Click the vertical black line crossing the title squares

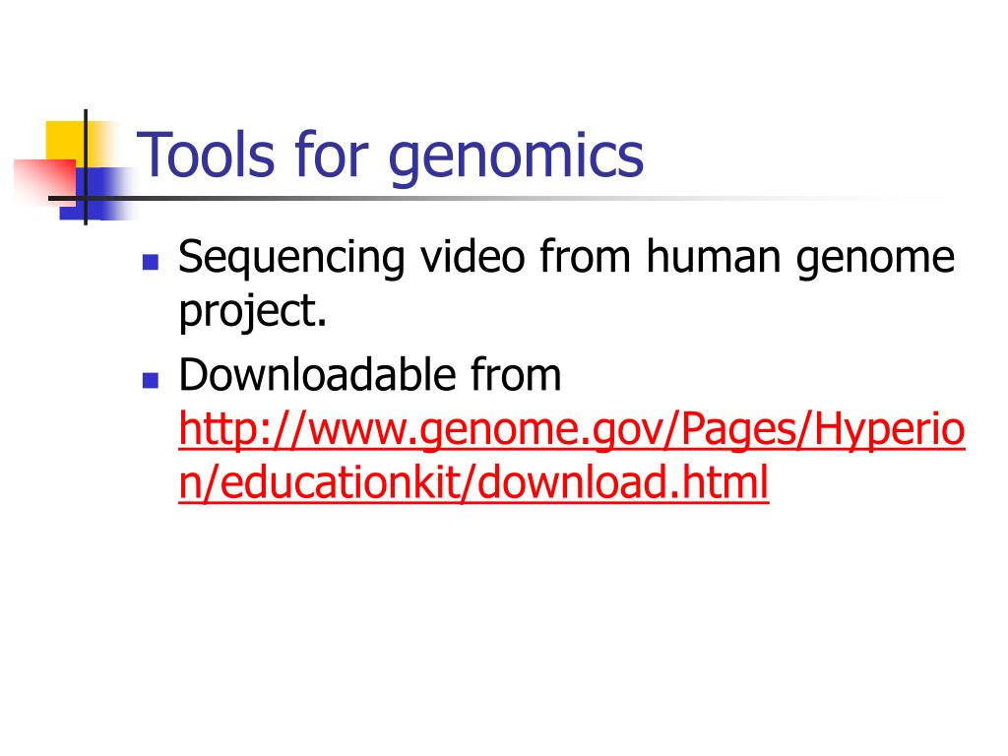click(86, 167)
